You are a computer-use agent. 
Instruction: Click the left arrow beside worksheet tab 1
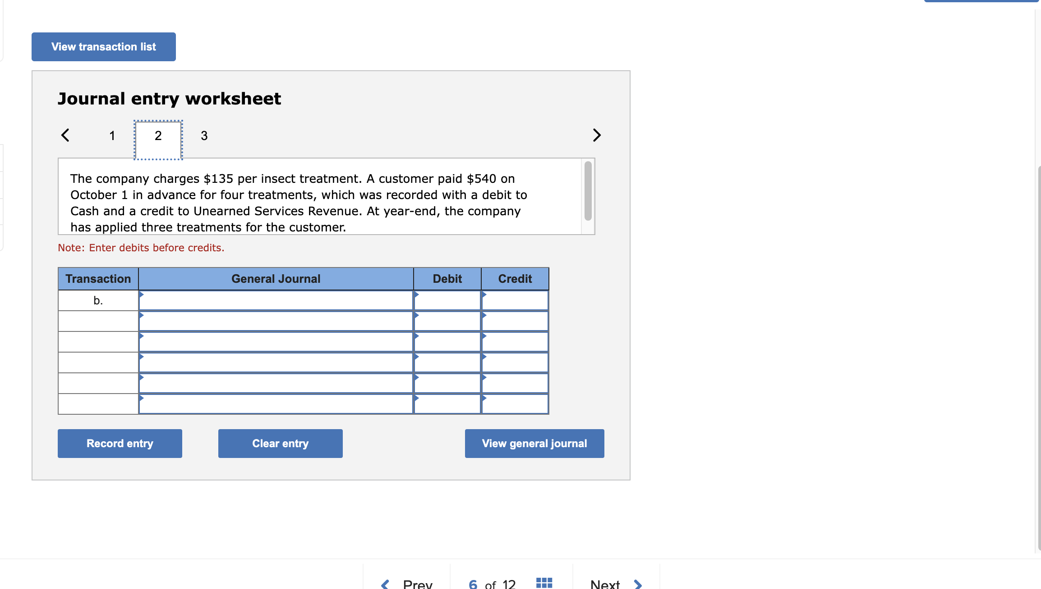pyautogui.click(x=65, y=135)
